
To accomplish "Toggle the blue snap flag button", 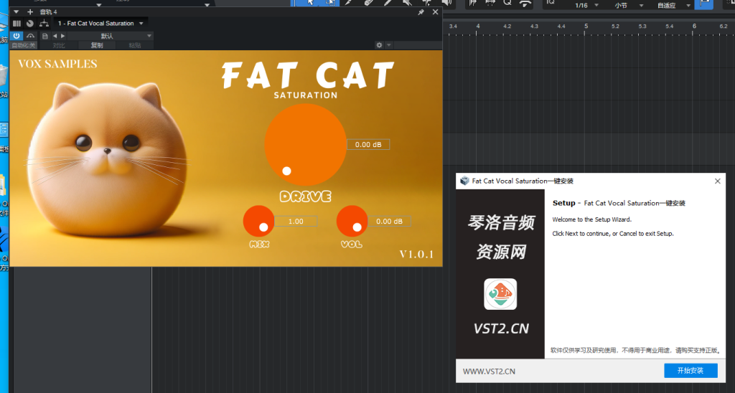I will point(705,4).
